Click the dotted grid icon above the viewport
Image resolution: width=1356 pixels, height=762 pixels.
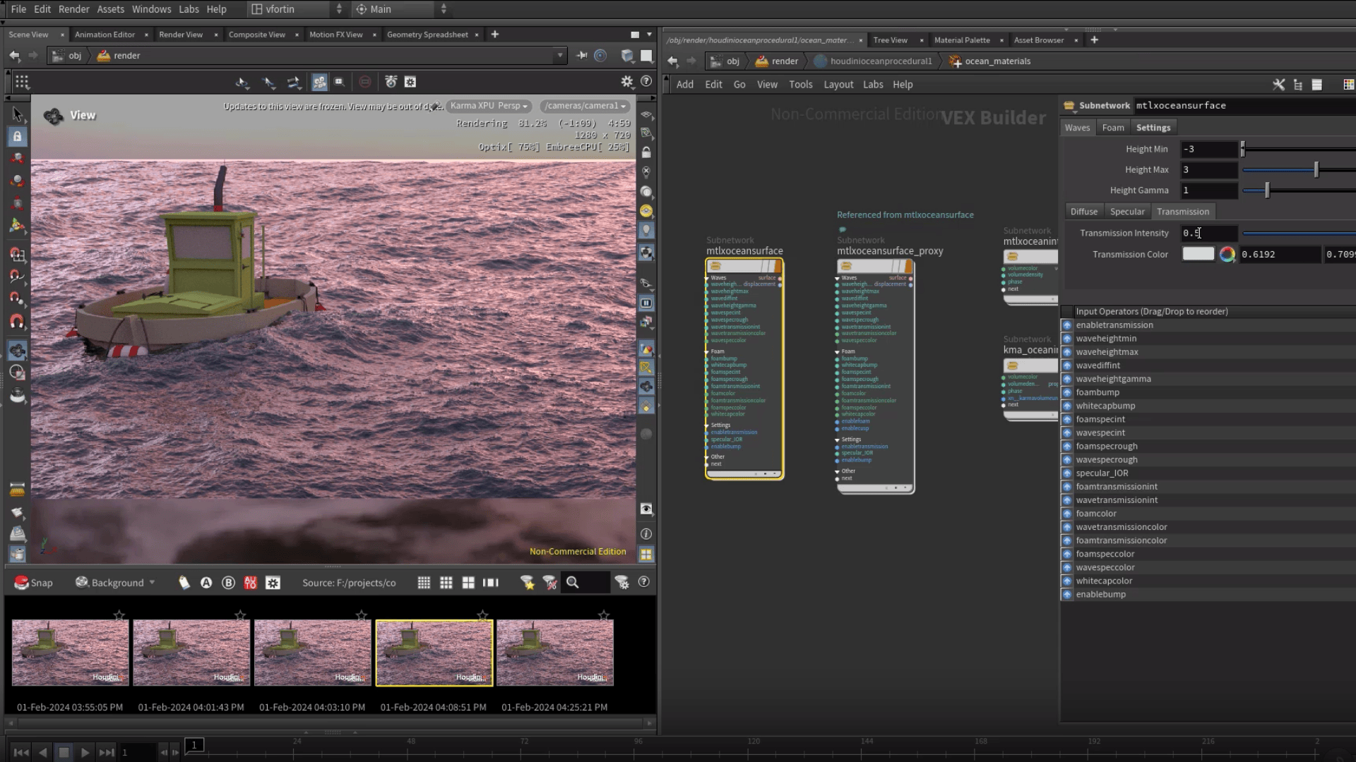pos(22,82)
